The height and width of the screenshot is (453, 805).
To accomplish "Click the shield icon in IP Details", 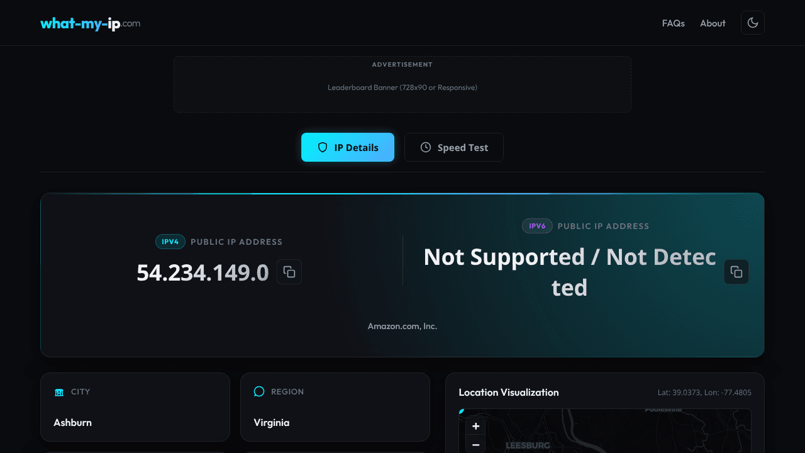I will click(323, 147).
